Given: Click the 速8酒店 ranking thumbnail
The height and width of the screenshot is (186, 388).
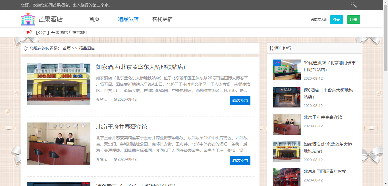Looking at the screenshot, I should coord(287,97).
